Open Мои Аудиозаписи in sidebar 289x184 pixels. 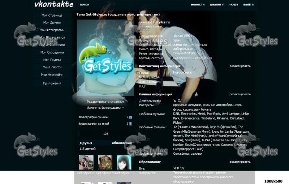52,45
